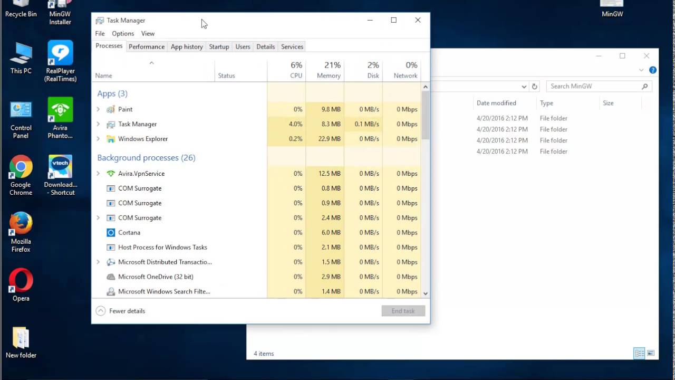Click the End task button
The image size is (675, 380).
[x=403, y=311]
